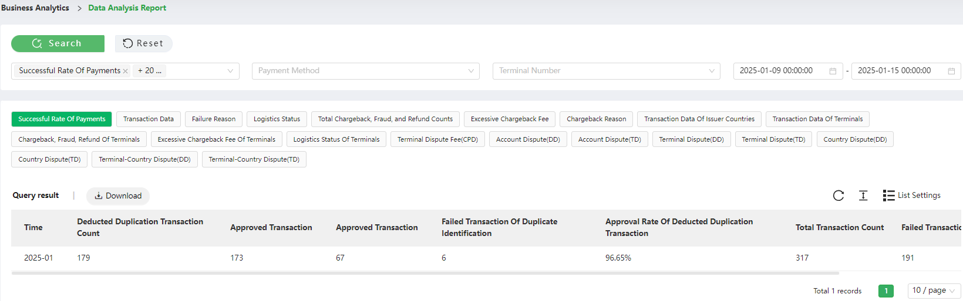Select the Terminal Dispute(DD) tab
963x301 pixels.
[691, 139]
